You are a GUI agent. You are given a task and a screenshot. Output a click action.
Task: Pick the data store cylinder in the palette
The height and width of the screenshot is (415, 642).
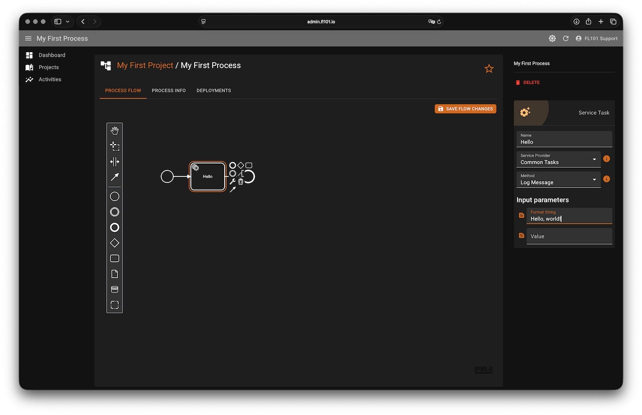coord(114,289)
